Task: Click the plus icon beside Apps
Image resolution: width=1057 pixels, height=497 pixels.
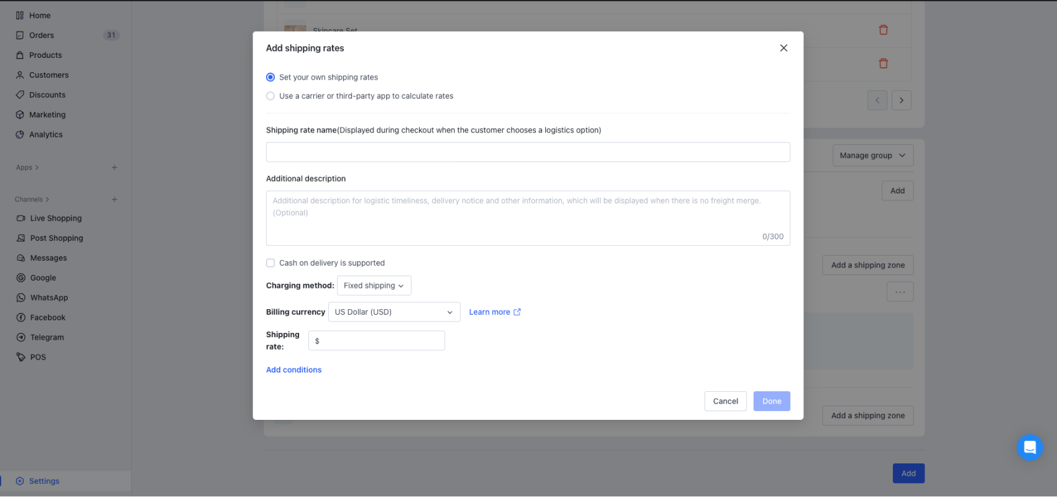Action: click(114, 167)
